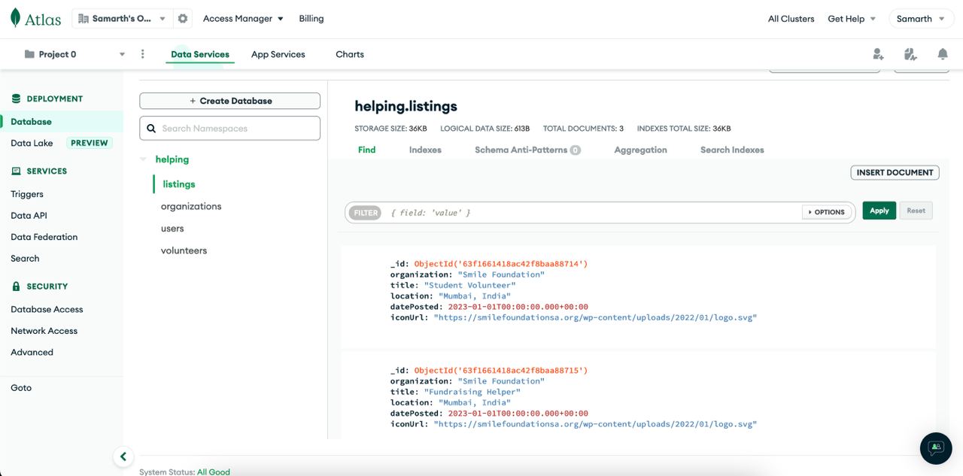
Task: Open the Indexes tab
Action: click(425, 150)
